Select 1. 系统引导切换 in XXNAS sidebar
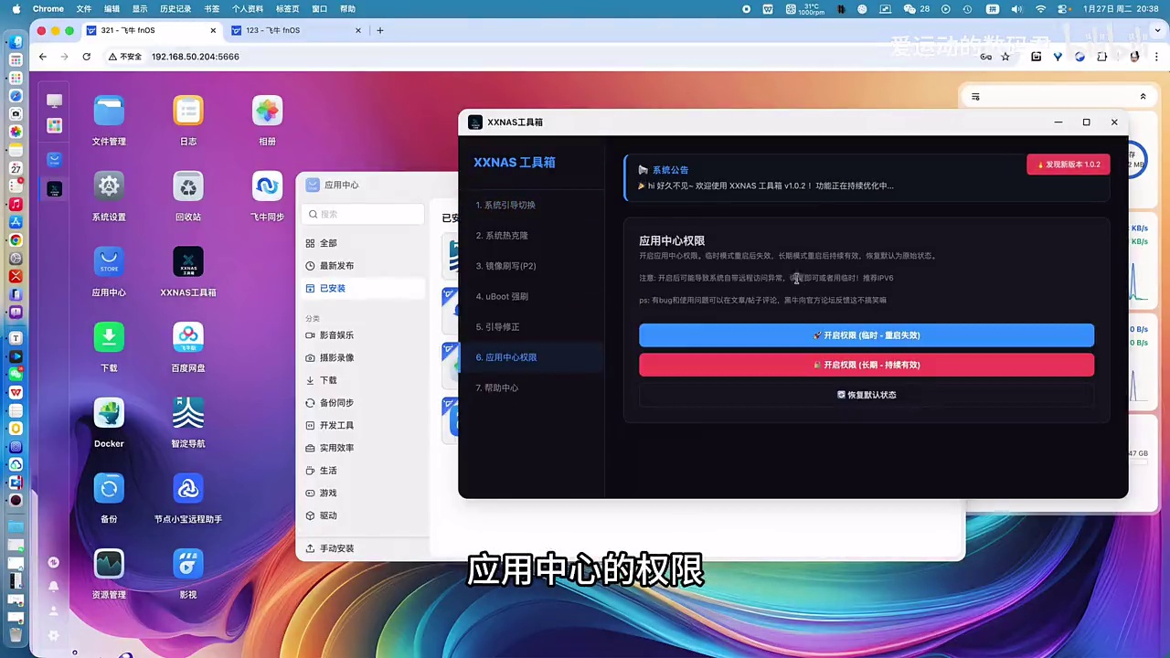 (x=531, y=206)
